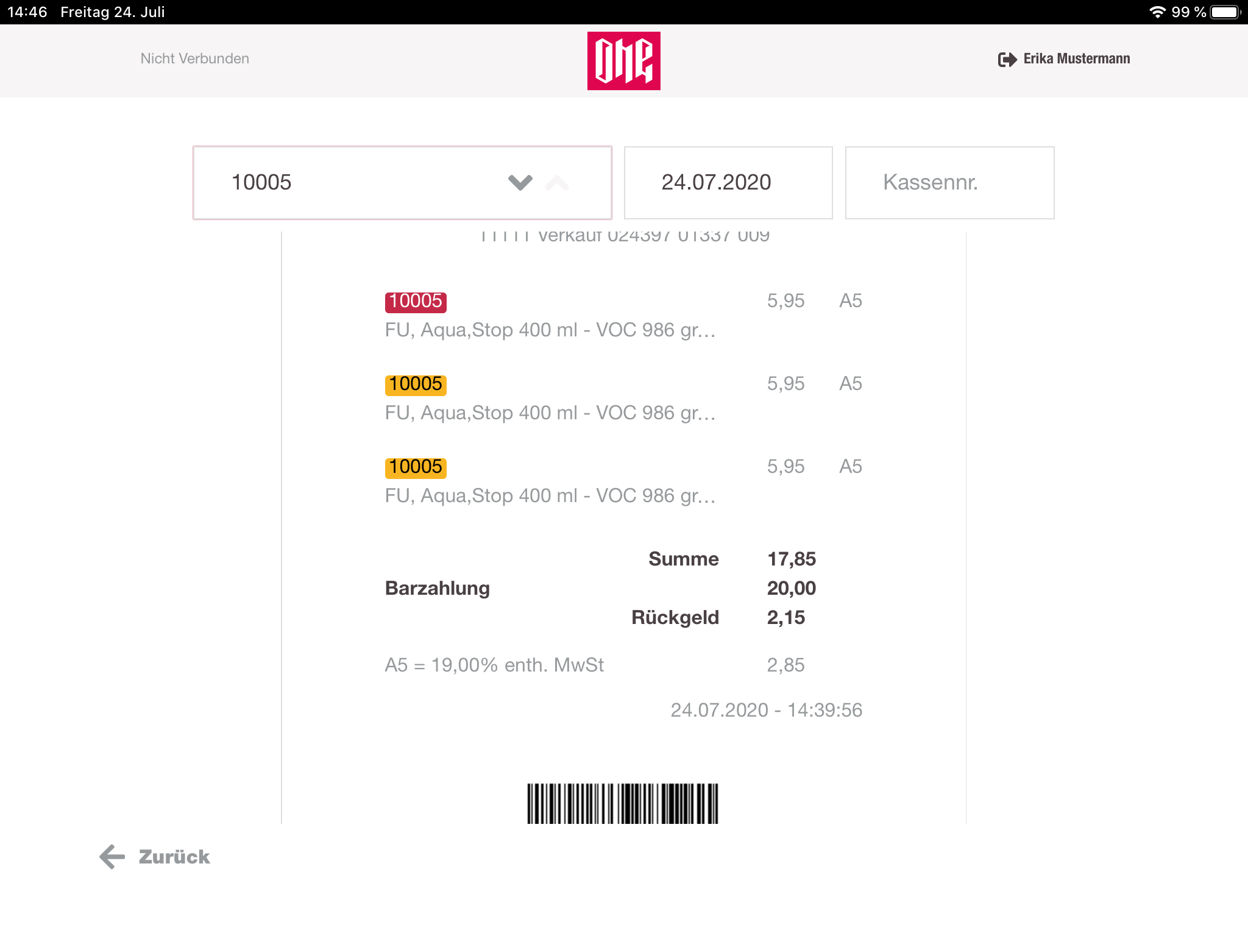Select the second yellow 10005 highlight
The height and width of the screenshot is (936, 1248).
(x=416, y=385)
